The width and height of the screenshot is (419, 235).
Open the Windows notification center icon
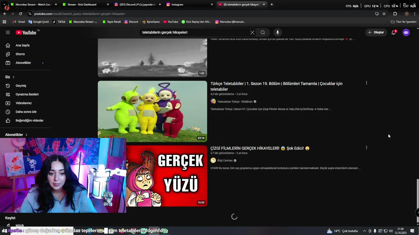[412, 231]
